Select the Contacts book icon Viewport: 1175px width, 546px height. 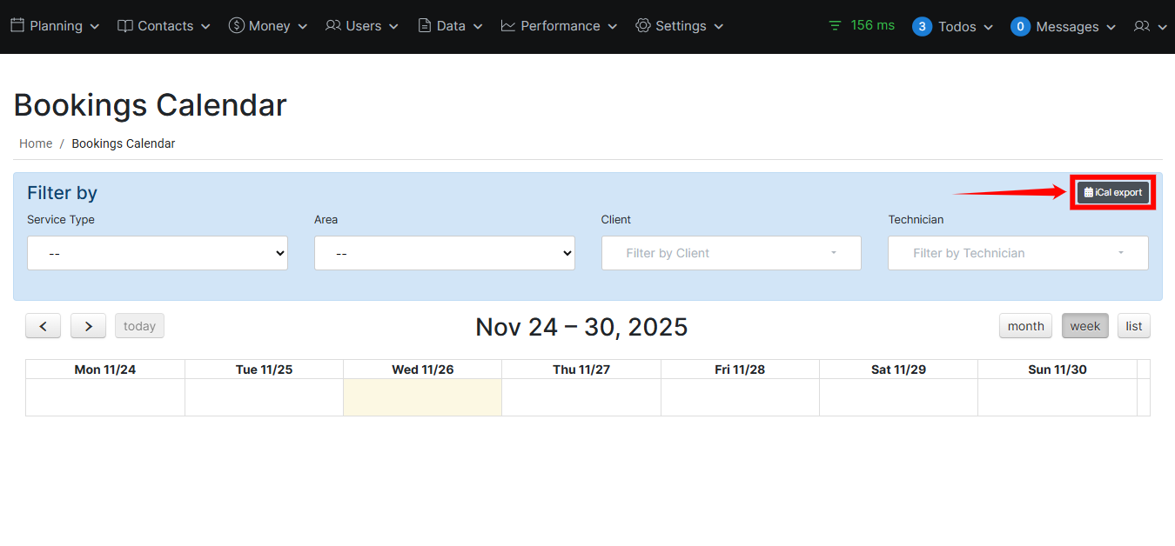click(123, 25)
